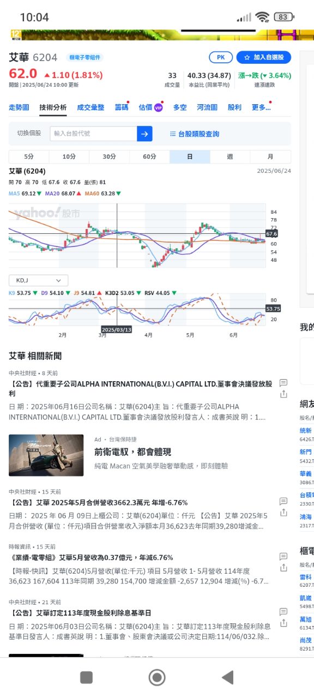Image resolution: width=314 pixels, height=698 pixels.
Task: Click the MA60 63.28 indicator legend
Action: (x=103, y=194)
